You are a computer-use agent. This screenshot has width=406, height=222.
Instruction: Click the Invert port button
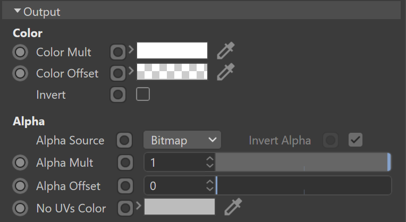coord(118,95)
